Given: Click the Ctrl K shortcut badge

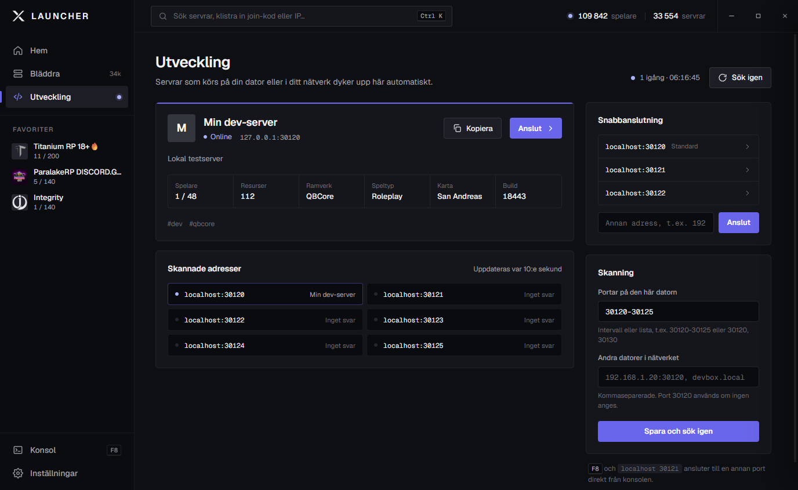Looking at the screenshot, I should pyautogui.click(x=431, y=16).
